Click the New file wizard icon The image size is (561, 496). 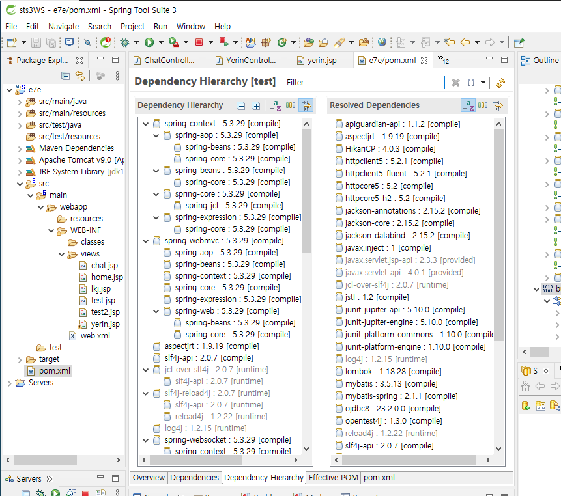[12, 42]
